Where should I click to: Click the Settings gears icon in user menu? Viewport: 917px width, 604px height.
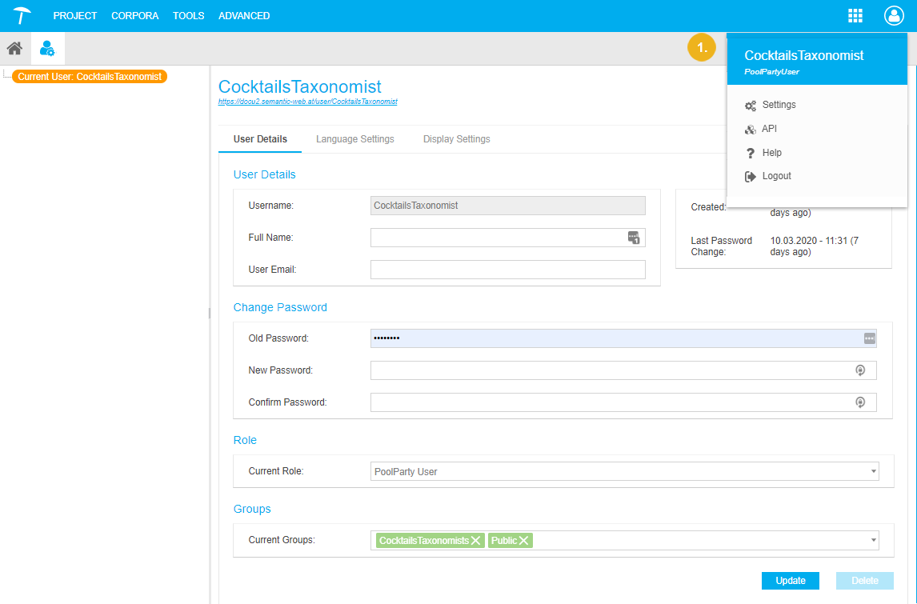(751, 106)
